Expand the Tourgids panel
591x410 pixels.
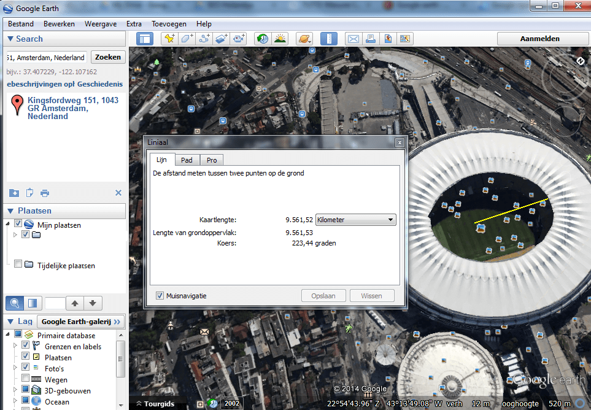155,404
